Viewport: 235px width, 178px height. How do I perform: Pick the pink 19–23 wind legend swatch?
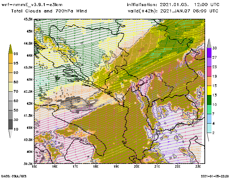coord(209,72)
